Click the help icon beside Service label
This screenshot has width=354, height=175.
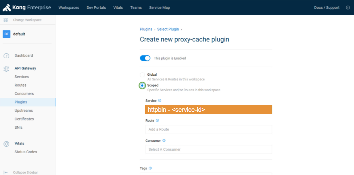point(160,101)
